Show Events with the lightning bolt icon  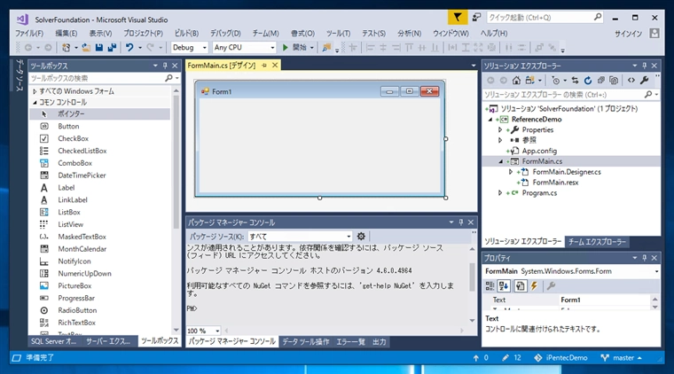534,285
